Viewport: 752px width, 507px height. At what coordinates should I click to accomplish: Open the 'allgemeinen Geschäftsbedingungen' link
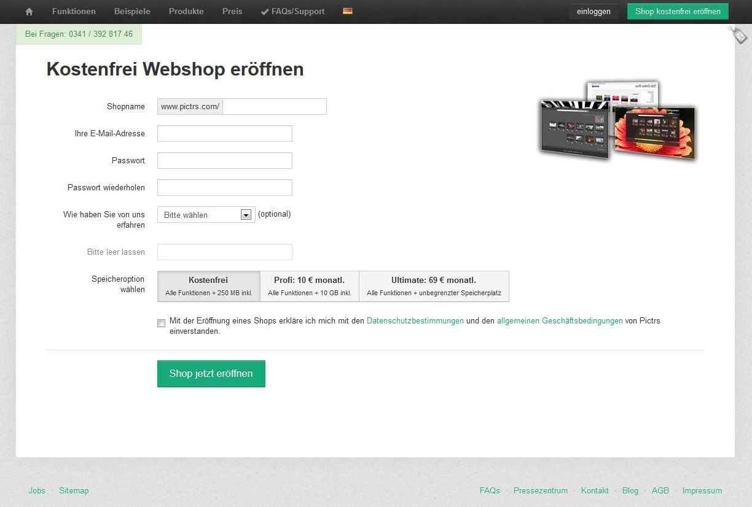click(x=560, y=320)
